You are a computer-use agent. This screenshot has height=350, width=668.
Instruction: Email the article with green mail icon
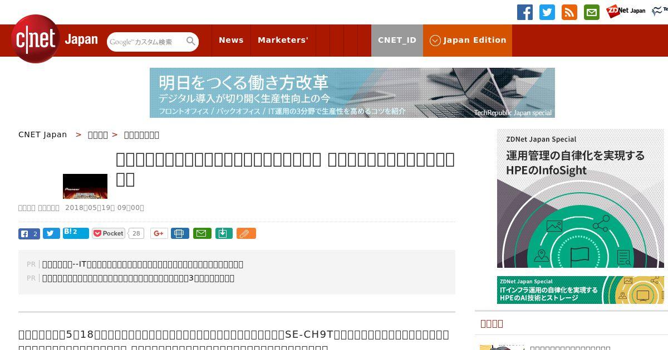coord(202,233)
